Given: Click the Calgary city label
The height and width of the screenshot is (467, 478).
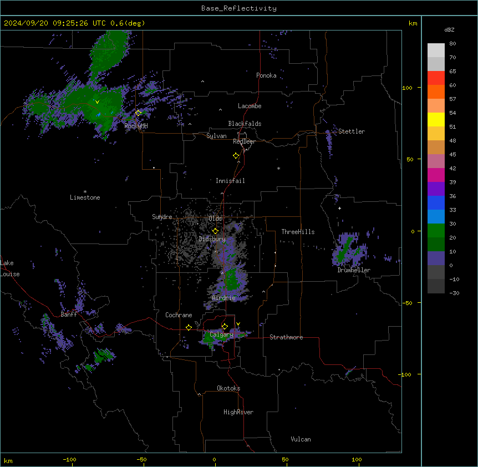Looking at the screenshot, I should 221,334.
